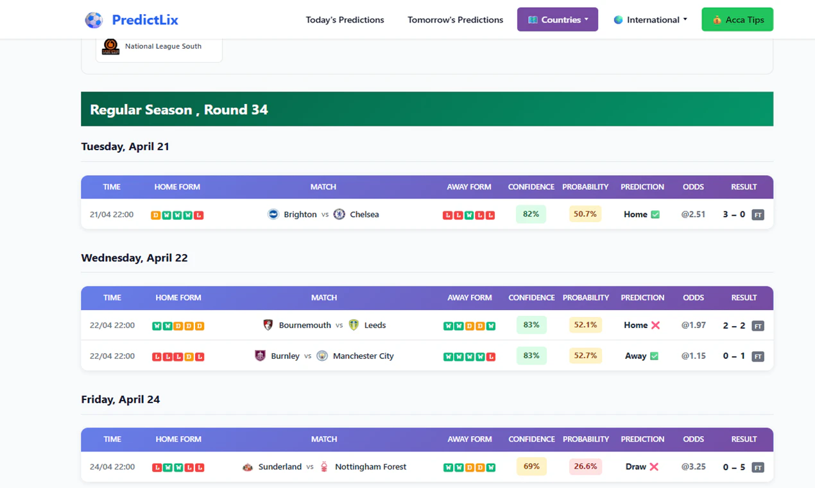Click the Nottingham Forest club crest
Image resolution: width=815 pixels, height=488 pixels.
coord(324,467)
